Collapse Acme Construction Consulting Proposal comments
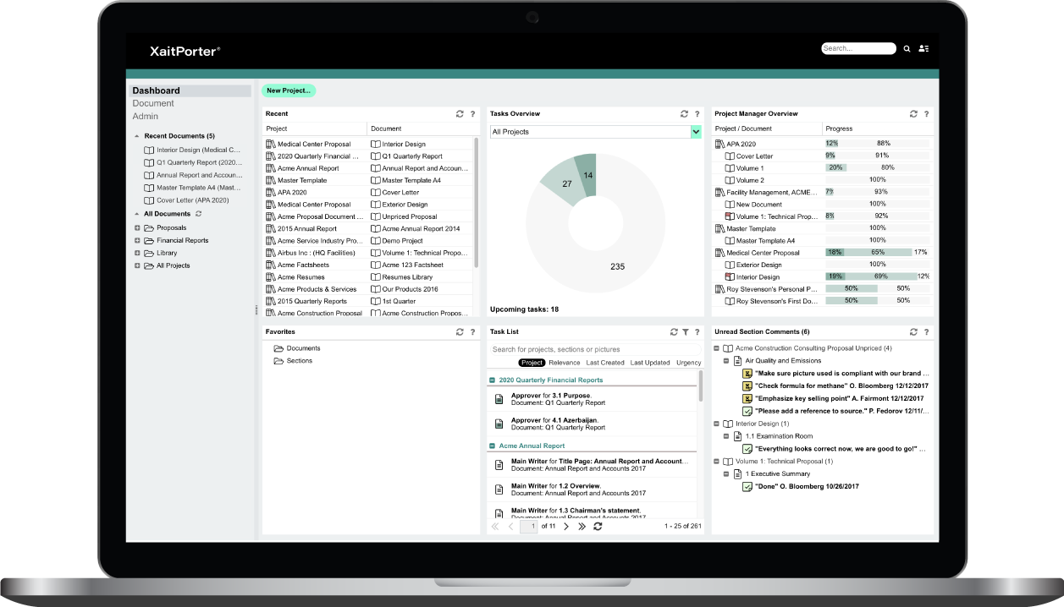 click(717, 348)
